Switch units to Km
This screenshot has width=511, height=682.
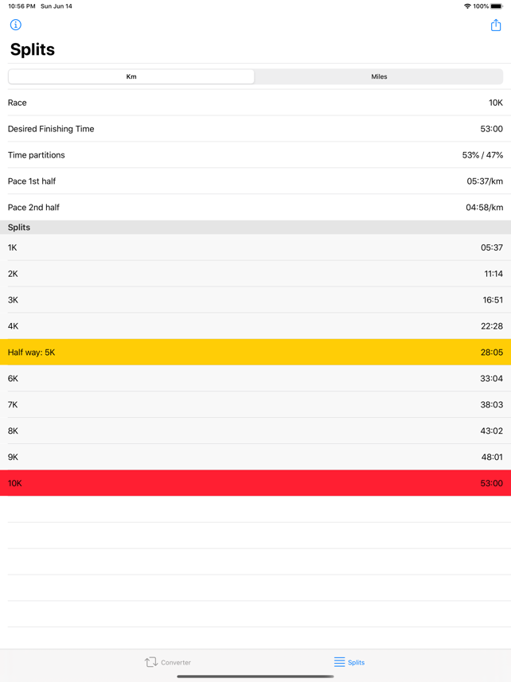tap(131, 76)
